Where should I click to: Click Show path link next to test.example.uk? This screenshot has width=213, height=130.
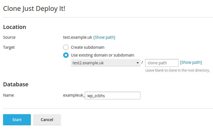click(104, 37)
